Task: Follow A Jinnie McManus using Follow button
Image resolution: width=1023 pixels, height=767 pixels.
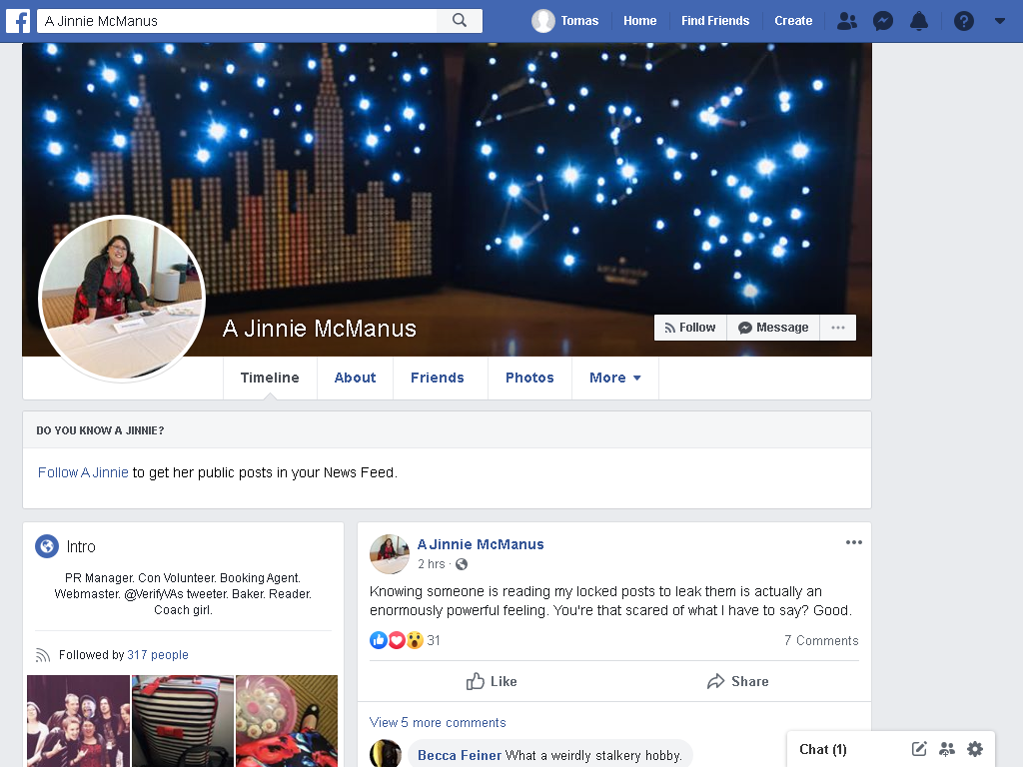Action: coord(690,328)
